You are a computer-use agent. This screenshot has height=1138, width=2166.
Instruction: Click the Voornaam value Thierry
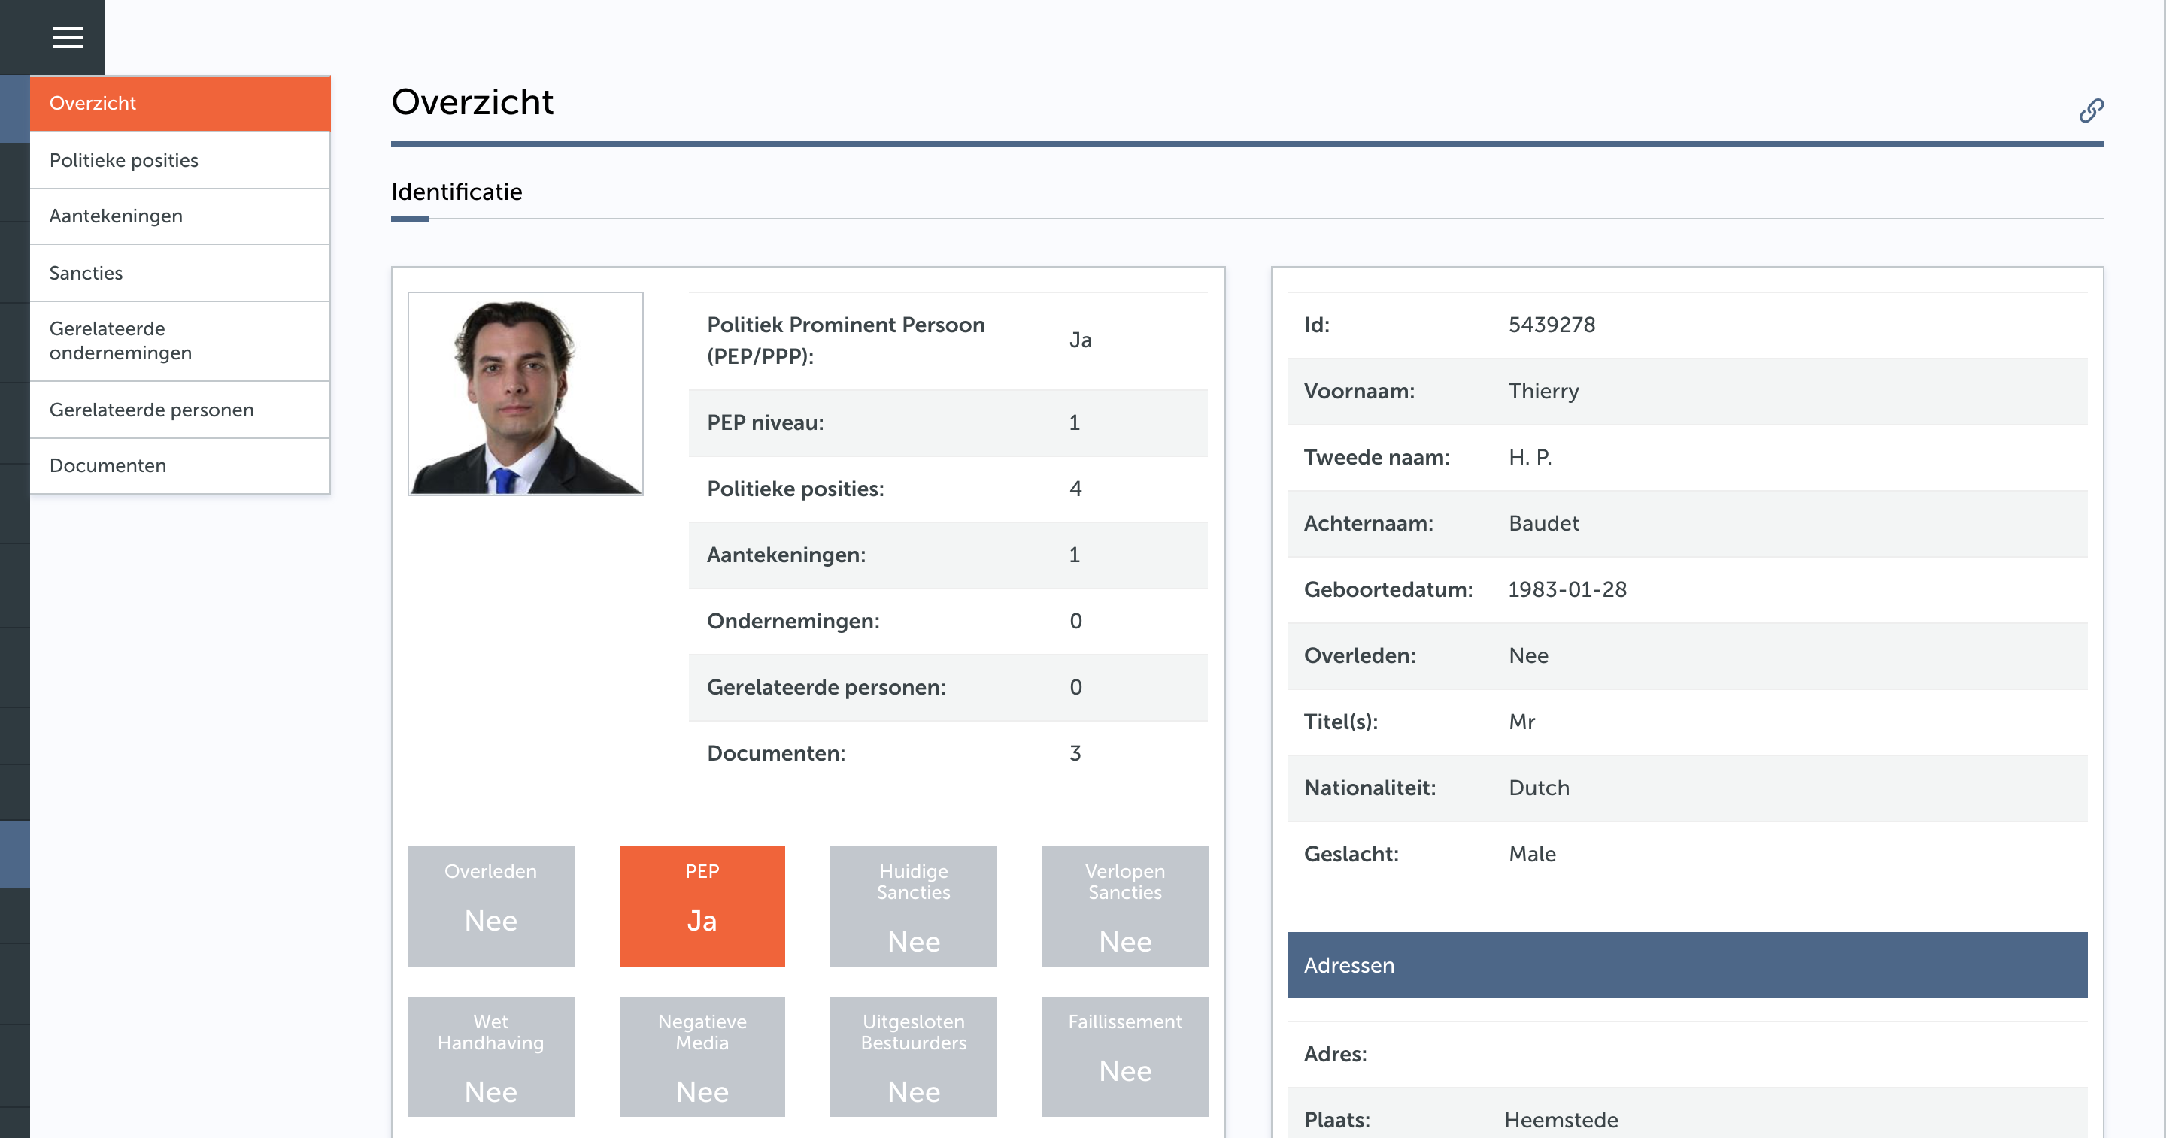(x=1544, y=392)
